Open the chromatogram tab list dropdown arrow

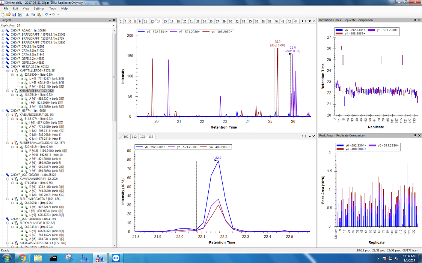[x=309, y=21]
